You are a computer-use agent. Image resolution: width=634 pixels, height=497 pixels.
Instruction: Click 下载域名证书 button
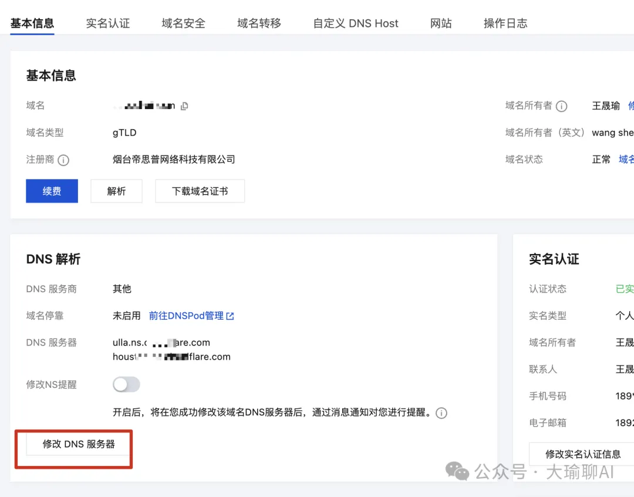click(x=200, y=191)
